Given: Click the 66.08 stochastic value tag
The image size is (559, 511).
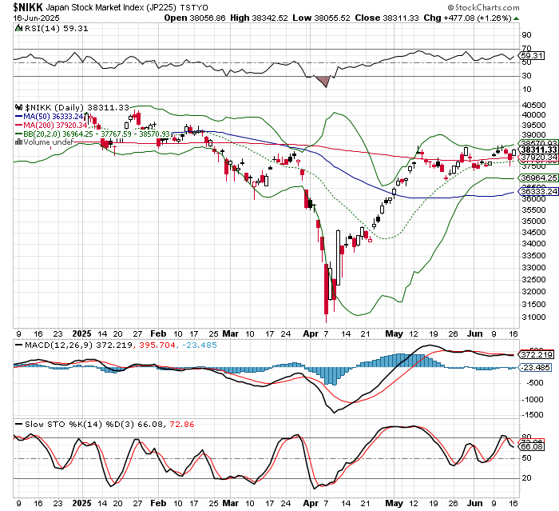Looking at the screenshot, I should (532, 447).
